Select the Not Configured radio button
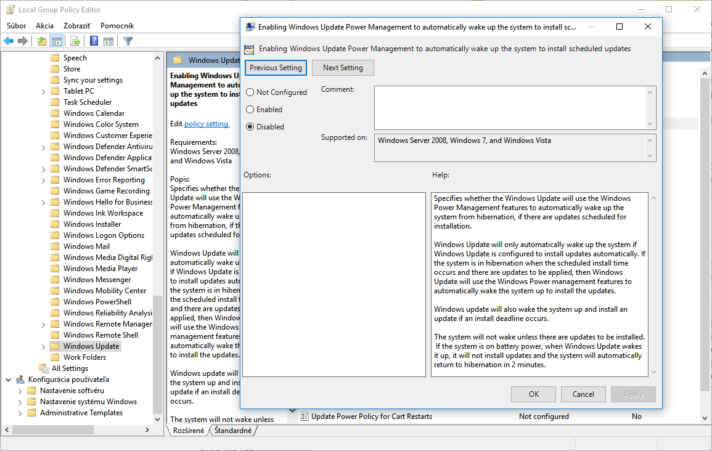The width and height of the screenshot is (712, 451). click(x=250, y=92)
